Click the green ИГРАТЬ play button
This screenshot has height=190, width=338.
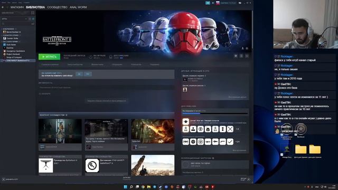pos(49,56)
